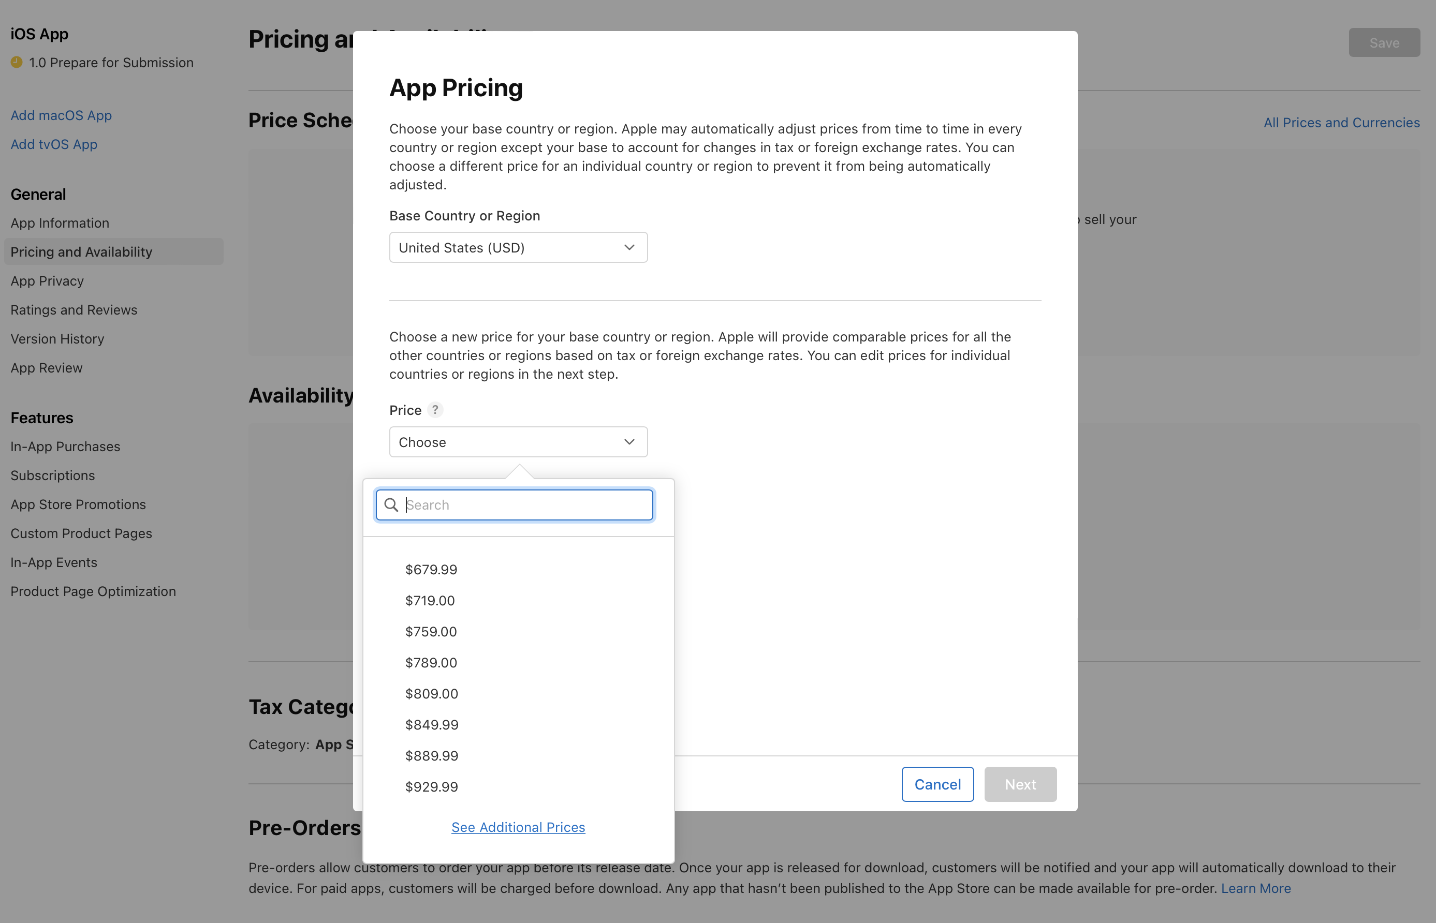Click the Learn More link about pre-orders
Image resolution: width=1436 pixels, height=923 pixels.
pyautogui.click(x=1256, y=888)
